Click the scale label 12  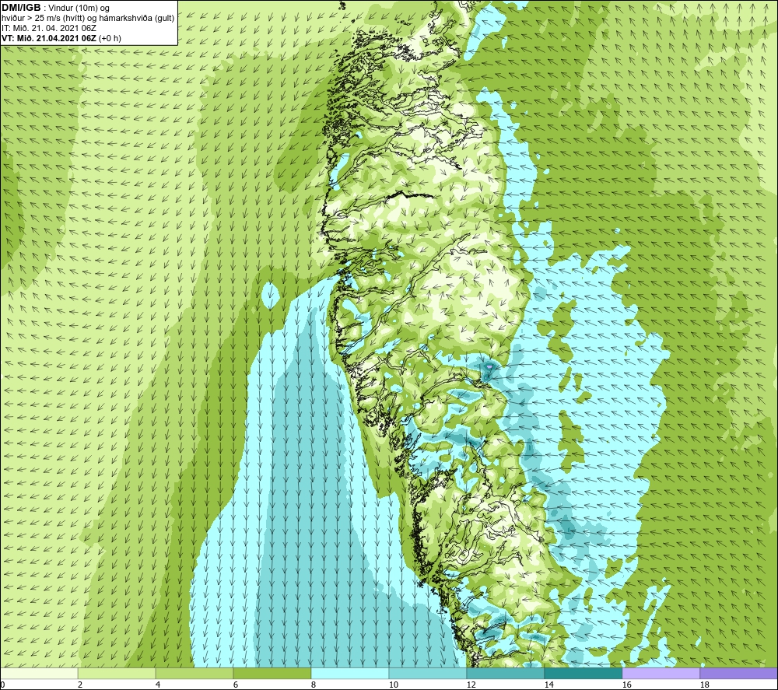click(x=471, y=685)
